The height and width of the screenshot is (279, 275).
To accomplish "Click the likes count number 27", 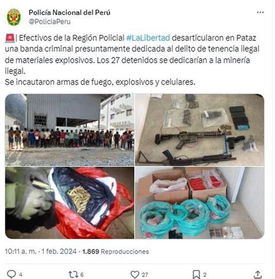I will tap(144, 274).
